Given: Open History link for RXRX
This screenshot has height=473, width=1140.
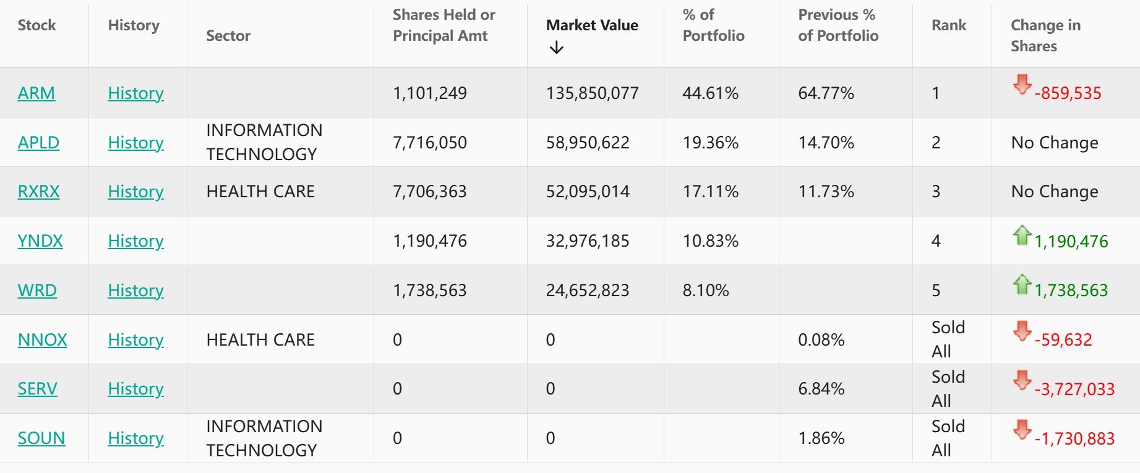Looking at the screenshot, I should (x=135, y=192).
